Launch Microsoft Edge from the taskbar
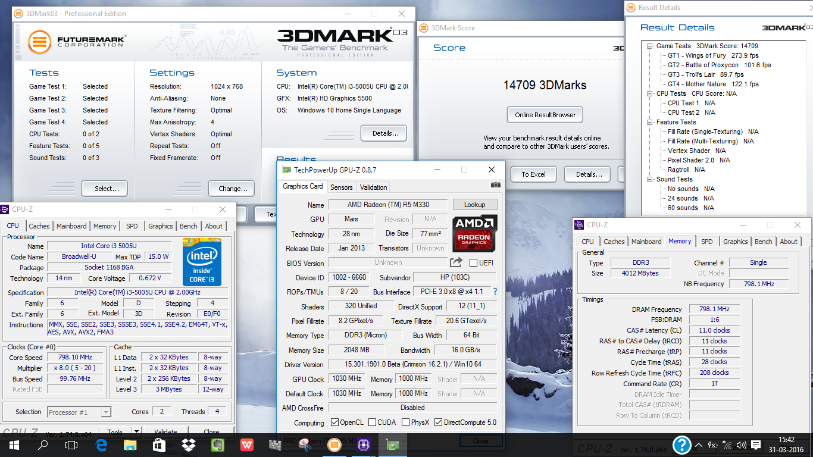 click(101, 445)
